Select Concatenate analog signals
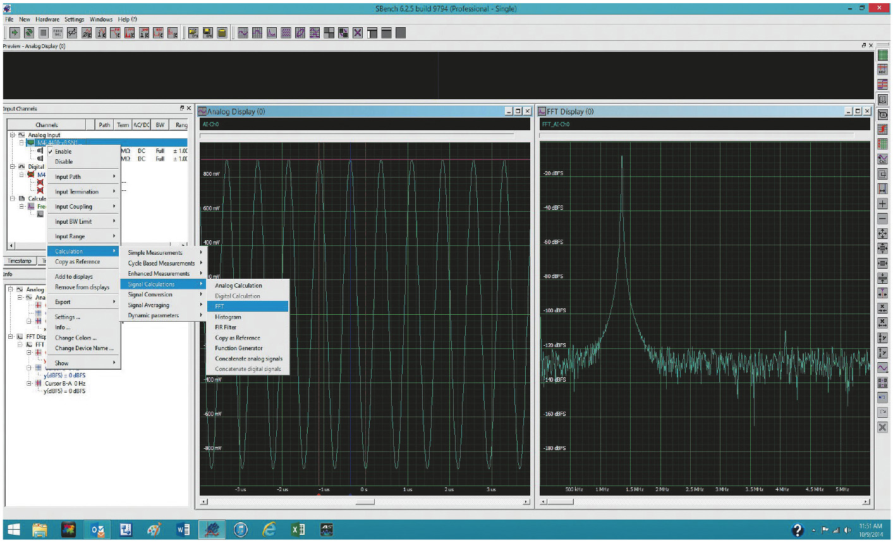This screenshot has height=543, width=893. click(248, 358)
